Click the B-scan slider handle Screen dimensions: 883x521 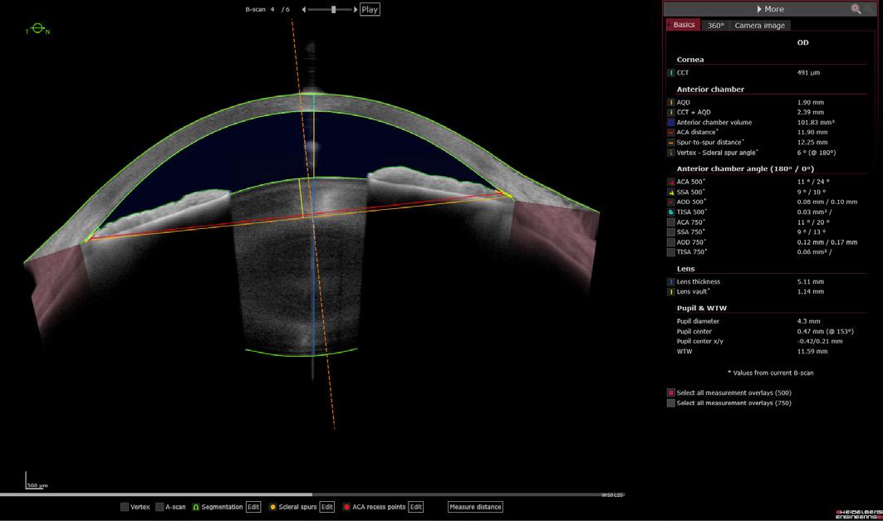[333, 10]
